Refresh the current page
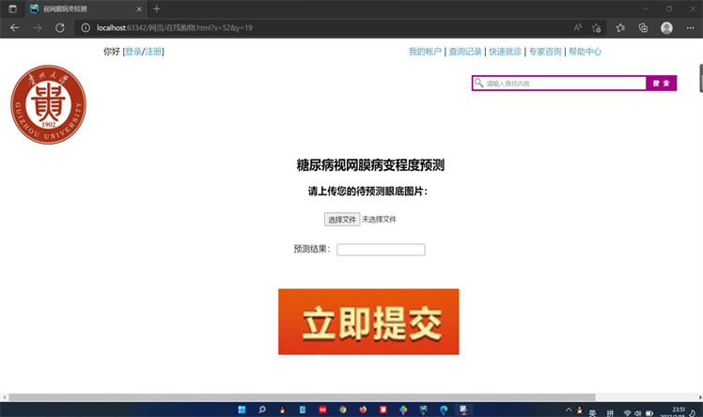 (x=59, y=28)
